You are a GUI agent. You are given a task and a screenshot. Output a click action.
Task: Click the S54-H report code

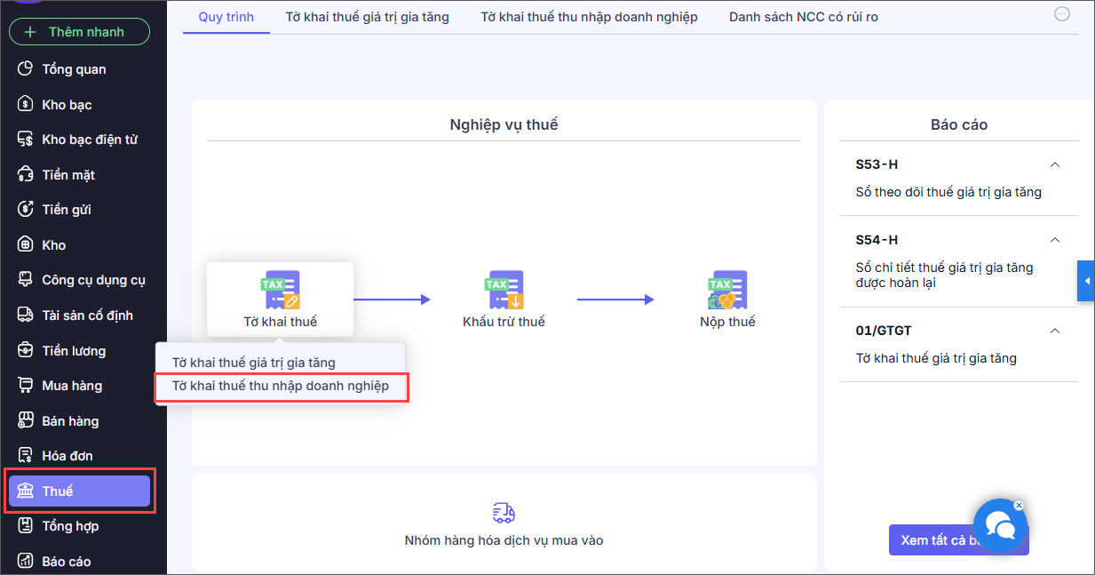[877, 240]
